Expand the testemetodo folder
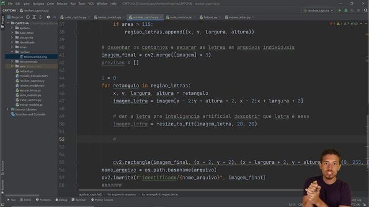The height and width of the screenshot is (207, 369). pos(12,62)
